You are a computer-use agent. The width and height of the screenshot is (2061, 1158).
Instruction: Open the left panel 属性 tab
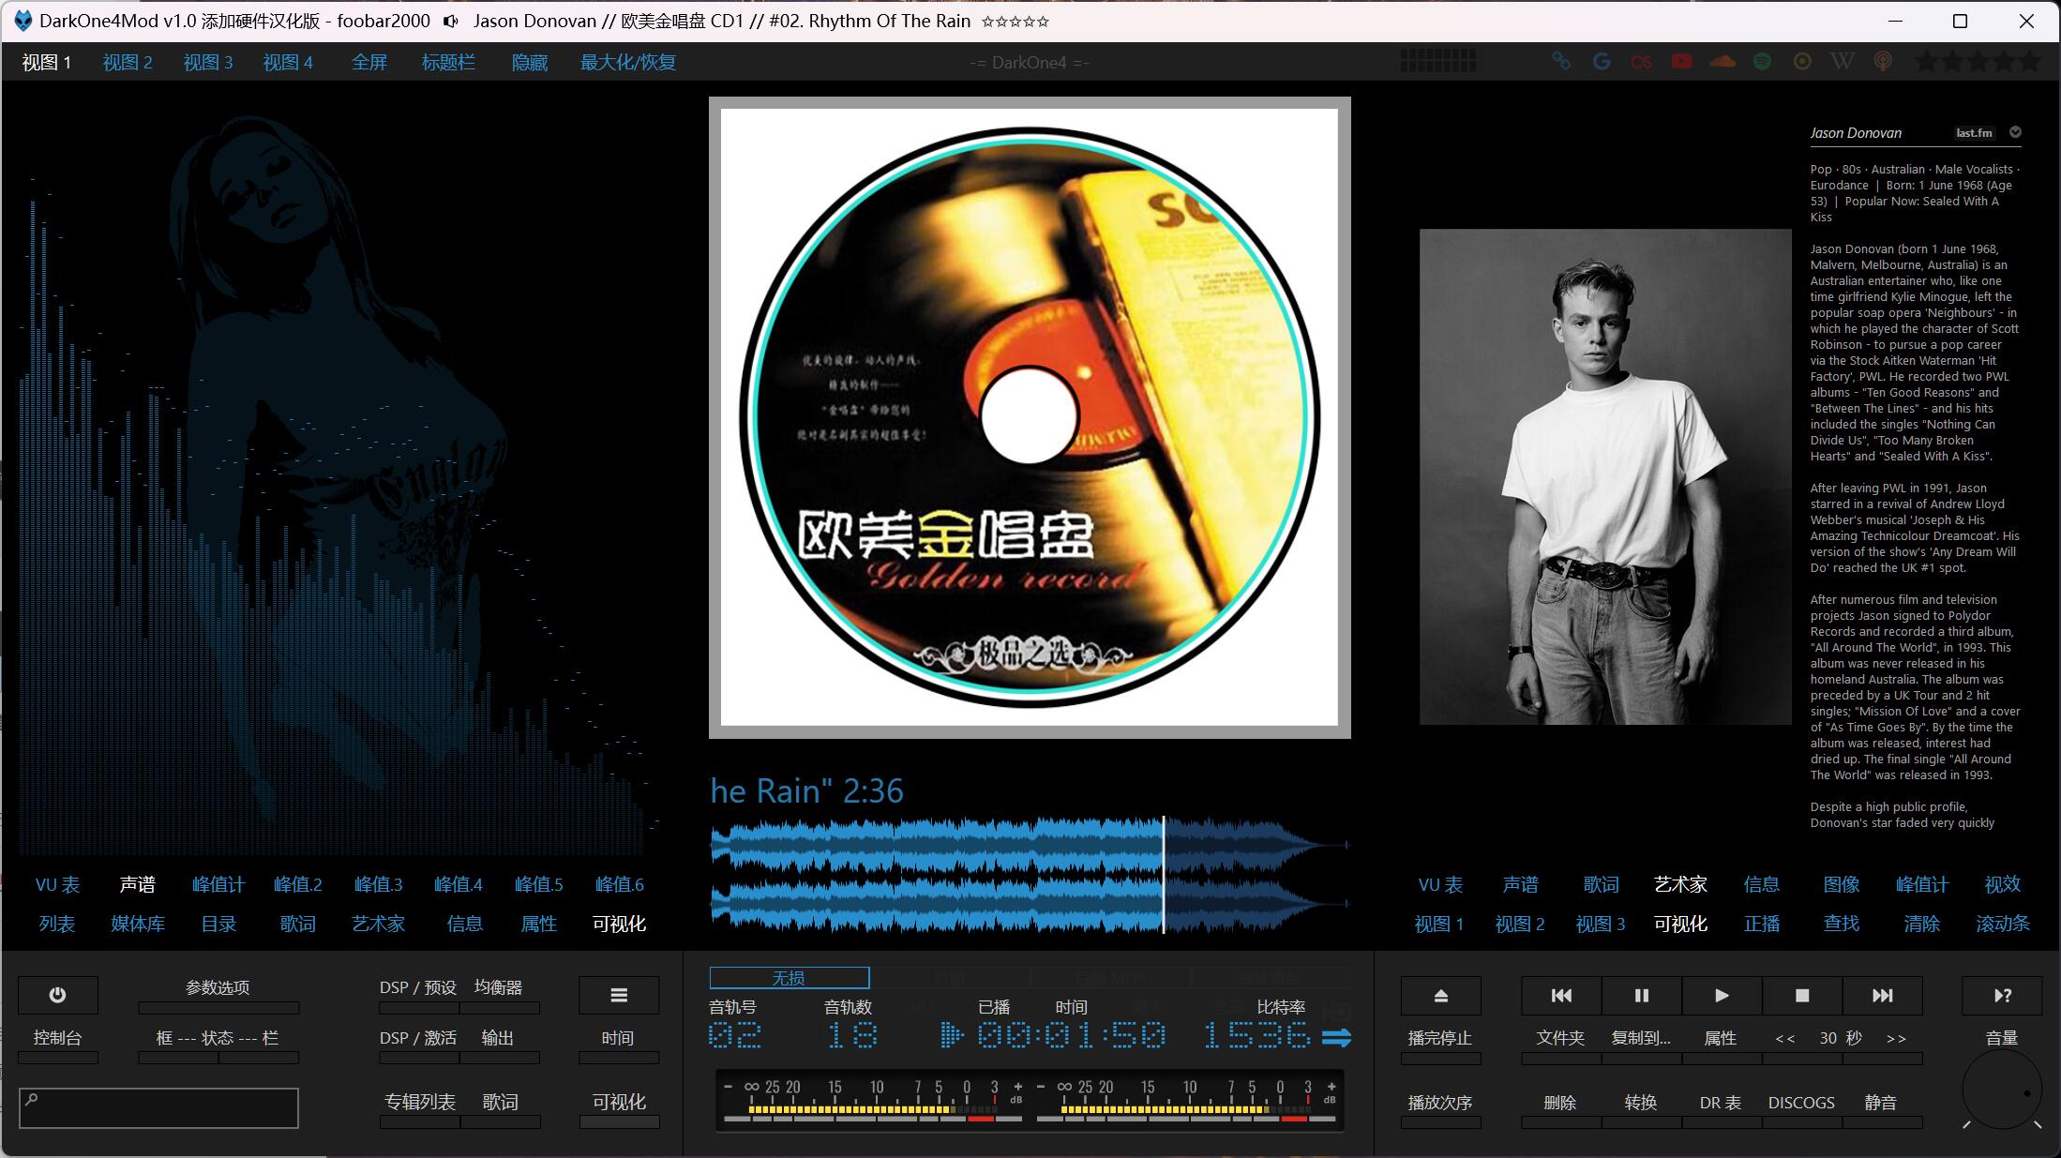(539, 924)
